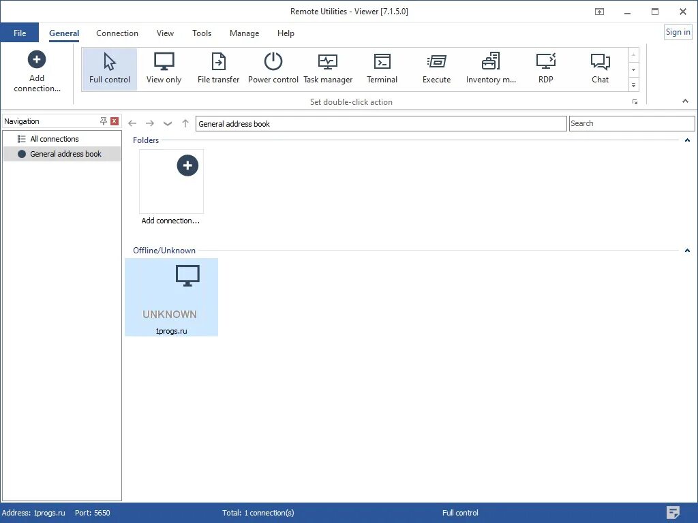Click the Sign in button
This screenshot has height=523, width=698.
tap(678, 31)
